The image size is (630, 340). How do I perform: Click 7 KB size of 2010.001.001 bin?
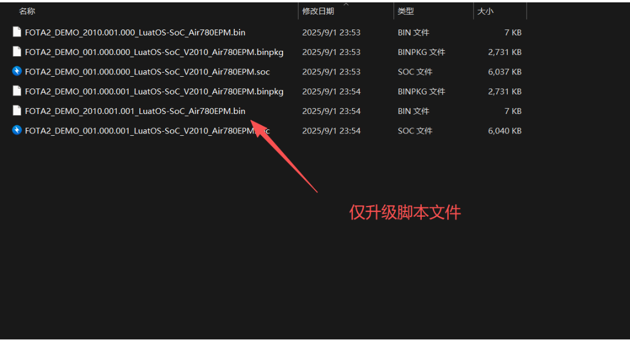(513, 112)
